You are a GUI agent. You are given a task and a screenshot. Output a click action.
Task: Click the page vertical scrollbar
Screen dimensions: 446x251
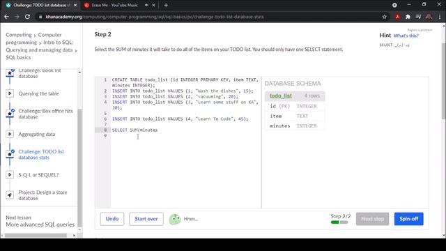point(444,81)
